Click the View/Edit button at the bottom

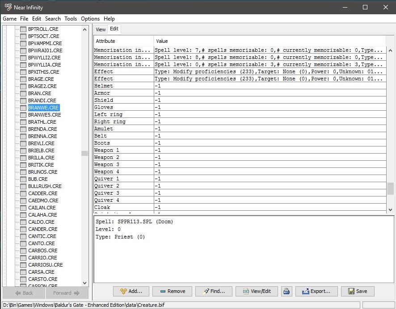click(x=257, y=291)
